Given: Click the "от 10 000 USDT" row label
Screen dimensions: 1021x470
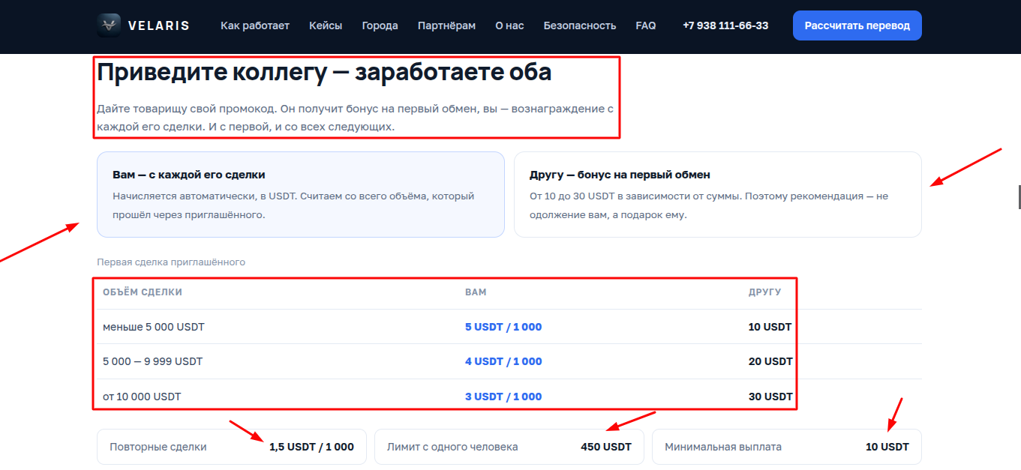Looking at the screenshot, I should coord(142,397).
